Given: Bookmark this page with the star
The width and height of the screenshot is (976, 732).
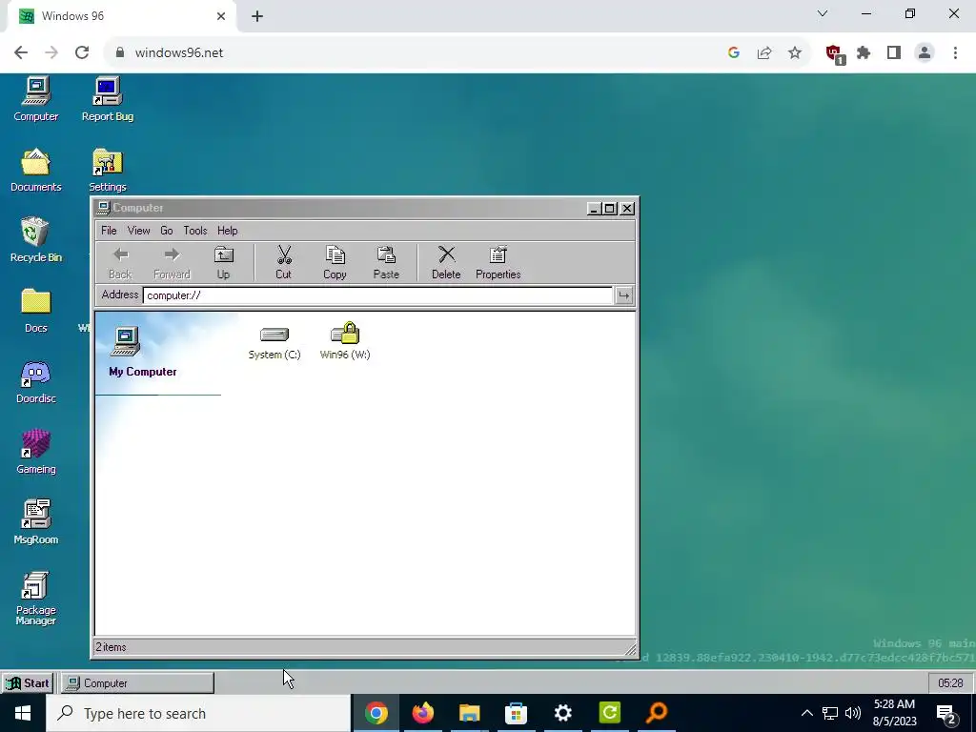Looking at the screenshot, I should click(x=795, y=53).
